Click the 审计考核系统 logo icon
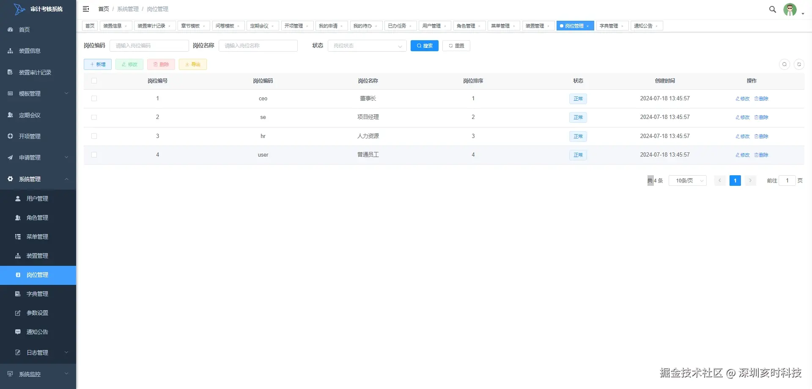 [19, 9]
